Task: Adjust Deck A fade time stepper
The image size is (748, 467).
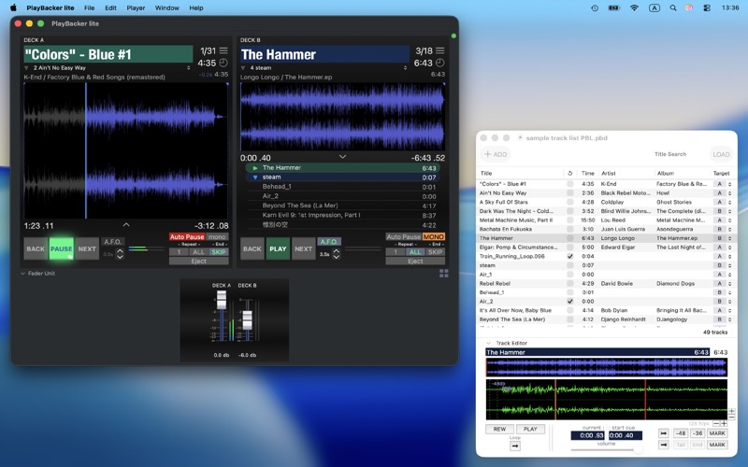Action: click(x=121, y=254)
